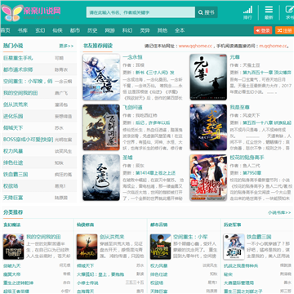The width and height of the screenshot is (294, 294).
Task: Click the 一念永恒 book cover
Action: point(101,77)
